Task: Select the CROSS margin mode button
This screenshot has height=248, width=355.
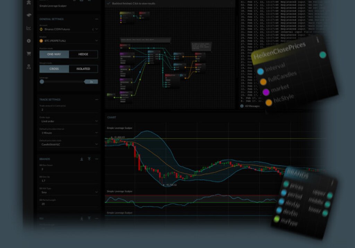Action: coord(54,69)
